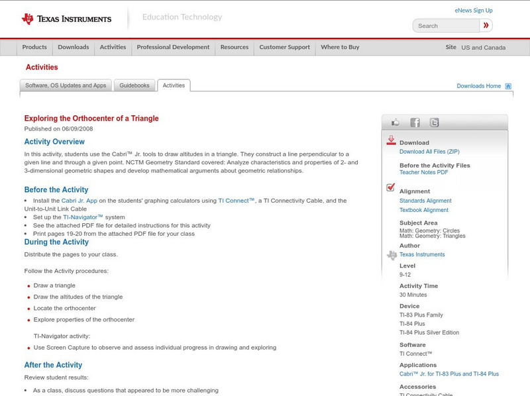This screenshot has height=396, width=530.
Task: Click the Draw a triangle bullet
Action: click(54, 285)
